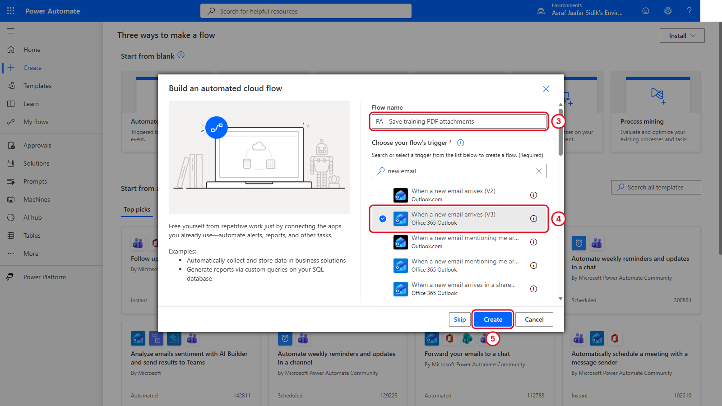Open My flows in the sidebar

point(51,122)
